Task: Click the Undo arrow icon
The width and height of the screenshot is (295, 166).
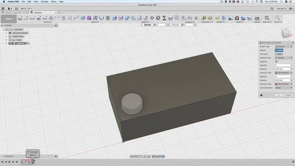Action: [x=23, y=8]
